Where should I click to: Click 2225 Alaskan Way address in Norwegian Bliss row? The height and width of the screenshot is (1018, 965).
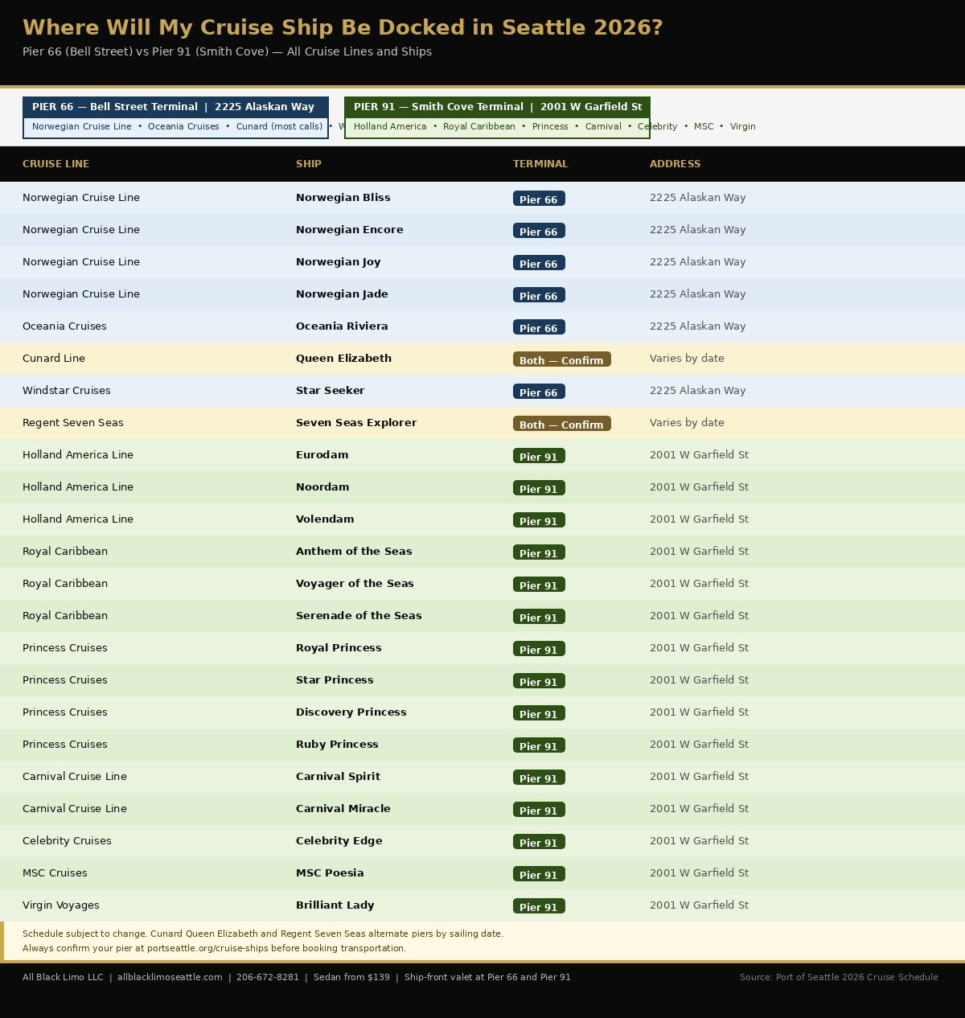point(698,198)
